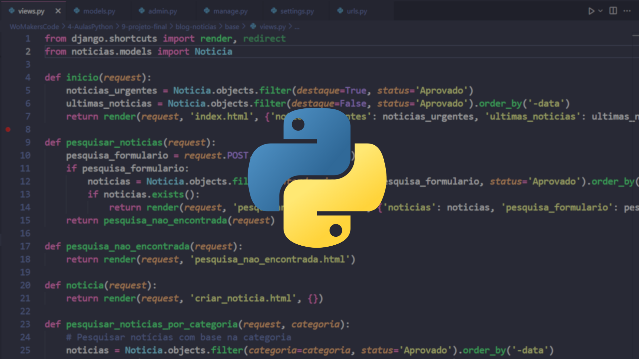Open the admin.py tab
The height and width of the screenshot is (359, 639).
pyautogui.click(x=162, y=11)
